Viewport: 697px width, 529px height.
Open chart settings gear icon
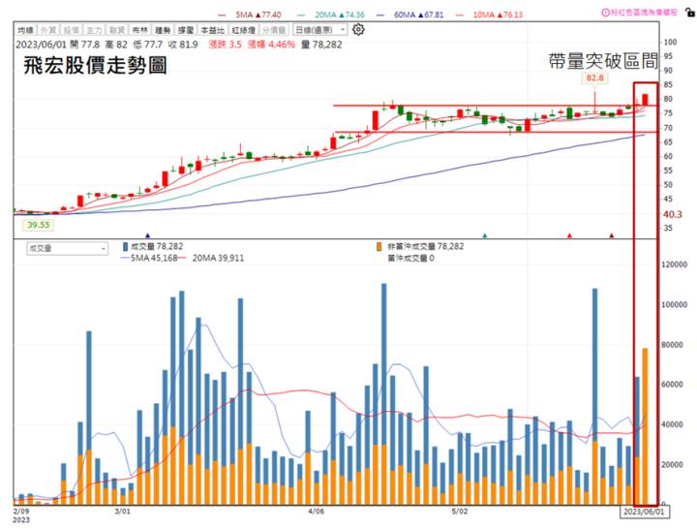click(359, 30)
